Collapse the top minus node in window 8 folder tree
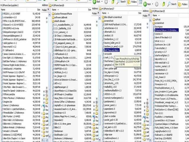The image size is (189, 142). (47, 22)
